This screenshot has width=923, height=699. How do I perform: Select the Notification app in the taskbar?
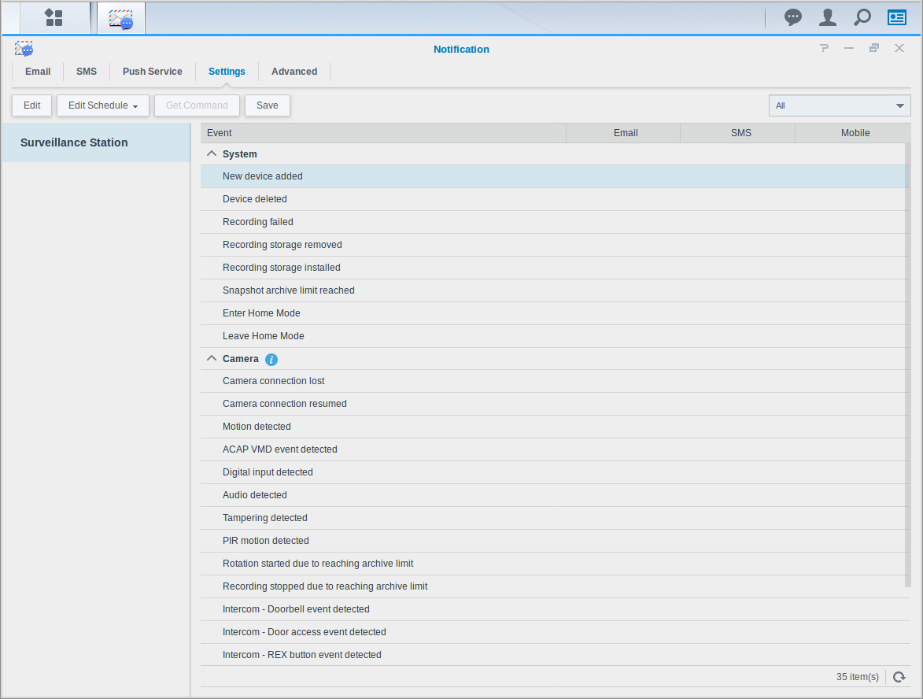point(120,18)
